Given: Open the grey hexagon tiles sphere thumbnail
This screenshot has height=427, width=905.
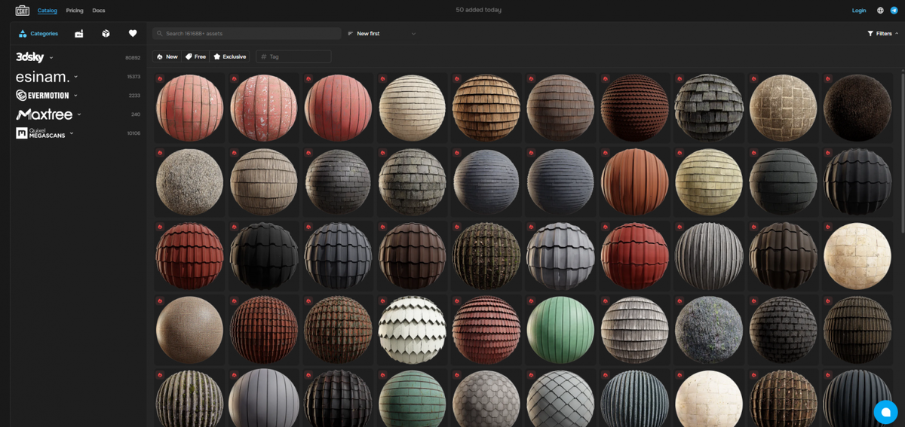Looking at the screenshot, I should (486, 398).
